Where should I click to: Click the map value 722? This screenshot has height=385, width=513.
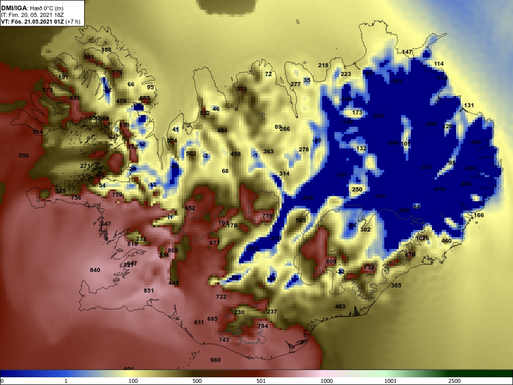click(221, 297)
